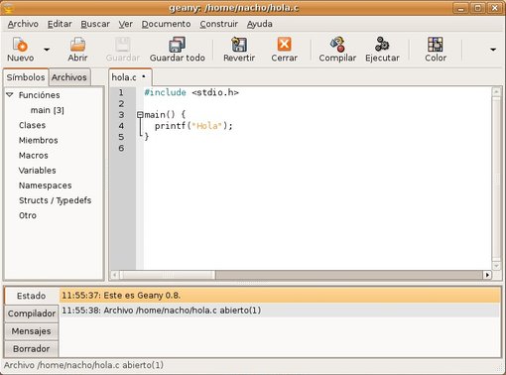Switch to the Compilador message tab
Screen dimensions: 506x375
tap(32, 313)
